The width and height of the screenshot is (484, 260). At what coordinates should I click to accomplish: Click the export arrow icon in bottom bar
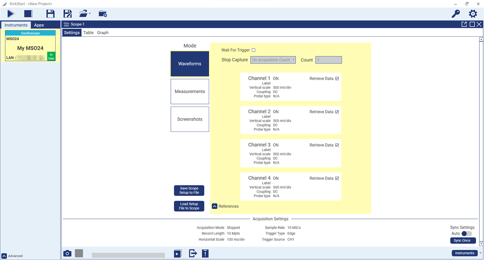click(x=193, y=253)
